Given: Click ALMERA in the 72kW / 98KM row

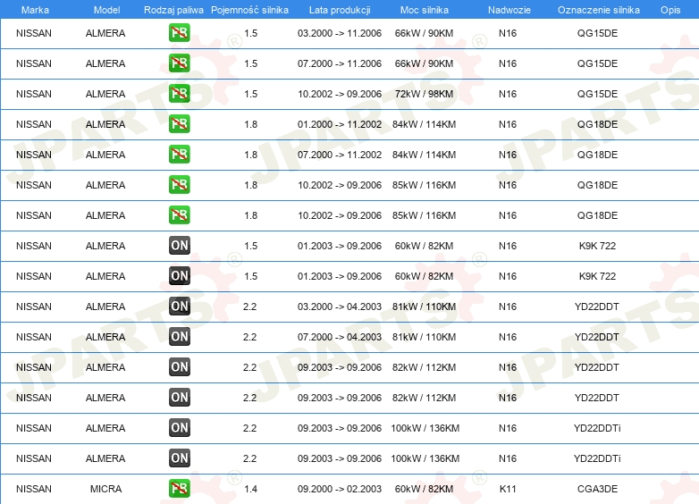Looking at the screenshot, I should (x=105, y=94).
